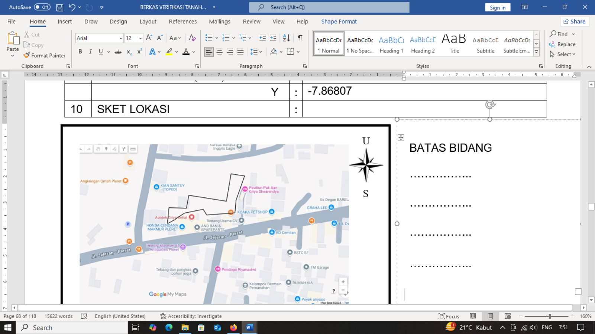Click the layout options icon beside the text box

401,138
